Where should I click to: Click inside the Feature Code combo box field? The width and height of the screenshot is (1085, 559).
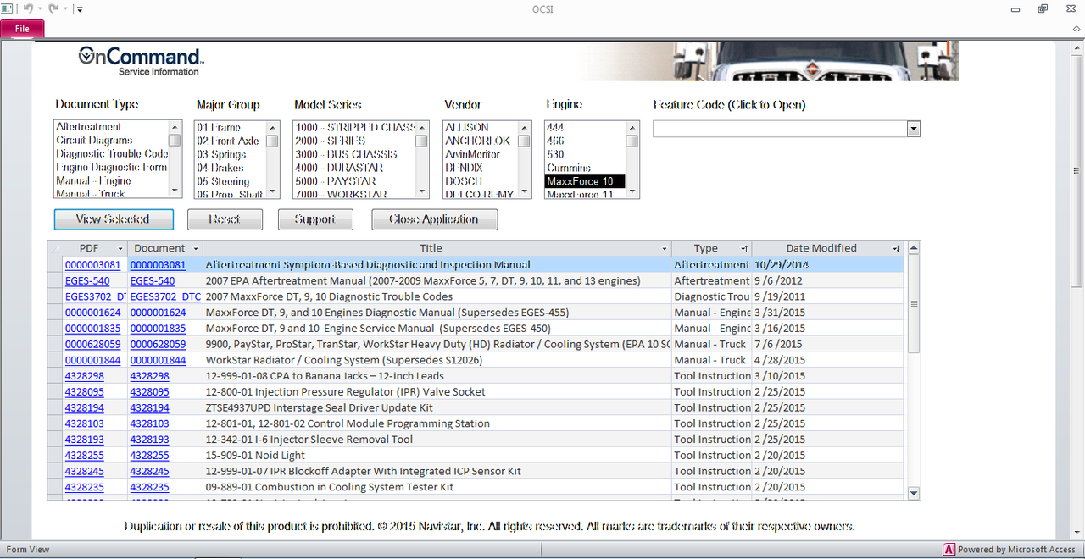tap(780, 129)
